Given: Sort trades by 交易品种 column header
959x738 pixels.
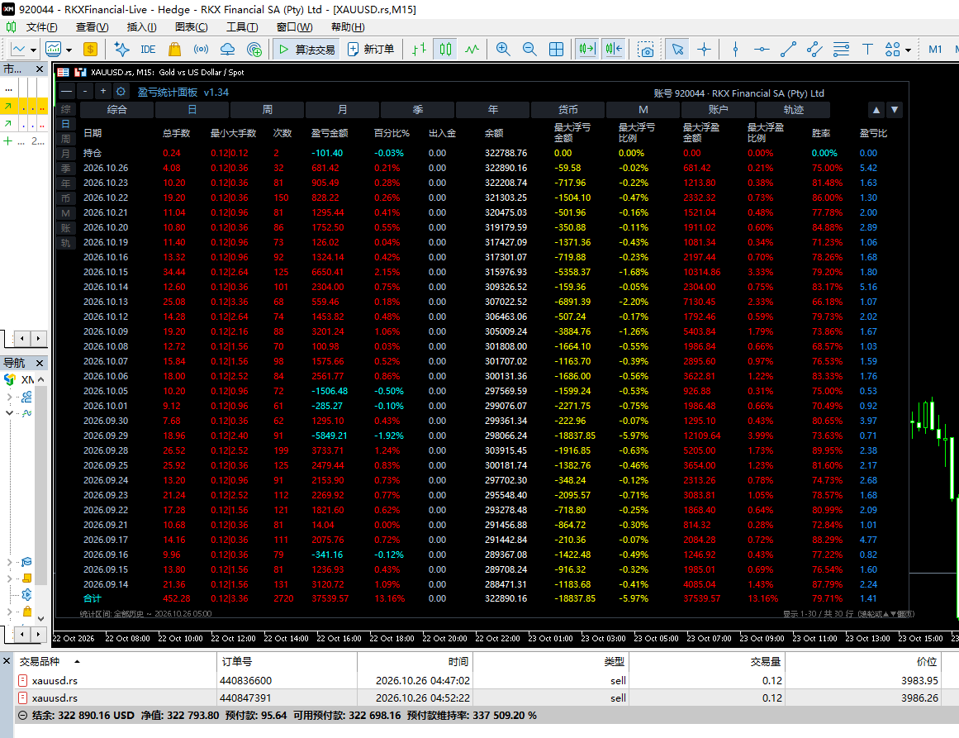Looking at the screenshot, I should click(39, 661).
